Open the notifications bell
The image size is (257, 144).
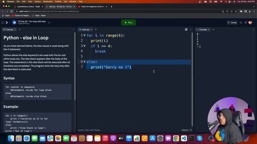245,22
